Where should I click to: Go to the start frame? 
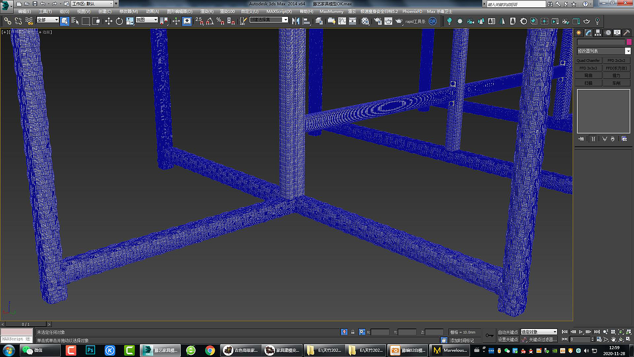(x=565, y=332)
